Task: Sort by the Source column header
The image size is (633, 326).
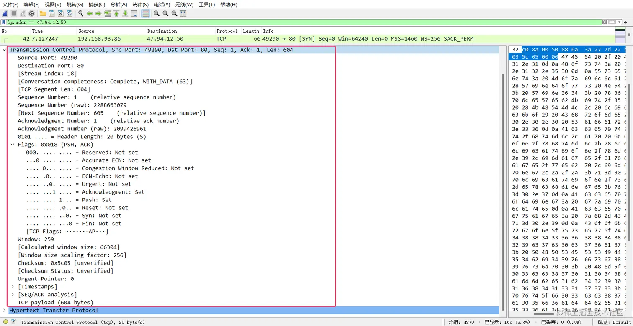Action: (x=111, y=31)
